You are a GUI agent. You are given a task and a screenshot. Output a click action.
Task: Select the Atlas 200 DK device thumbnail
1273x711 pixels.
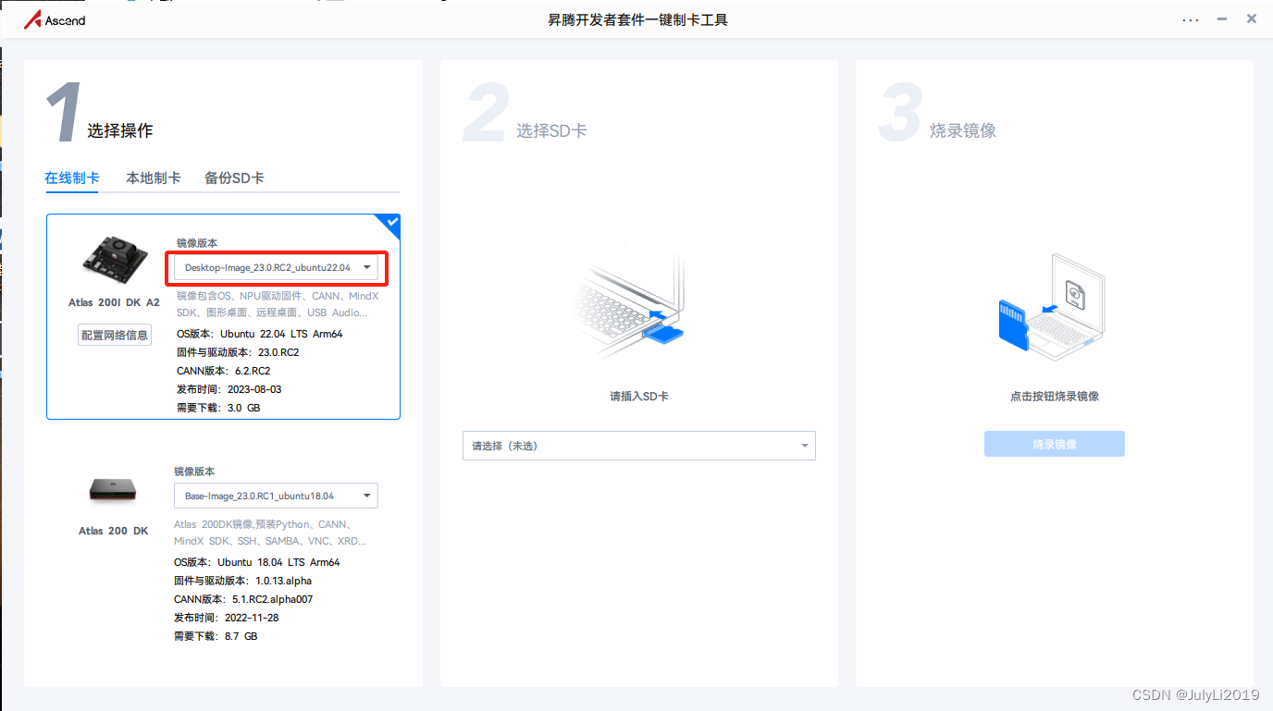[113, 489]
